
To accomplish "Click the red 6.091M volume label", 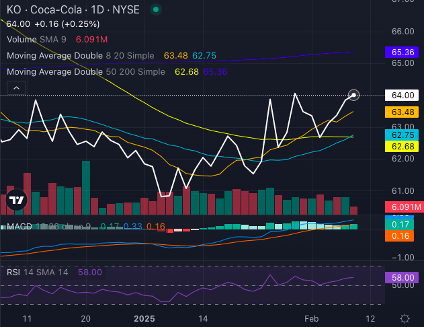I will click(x=402, y=207).
